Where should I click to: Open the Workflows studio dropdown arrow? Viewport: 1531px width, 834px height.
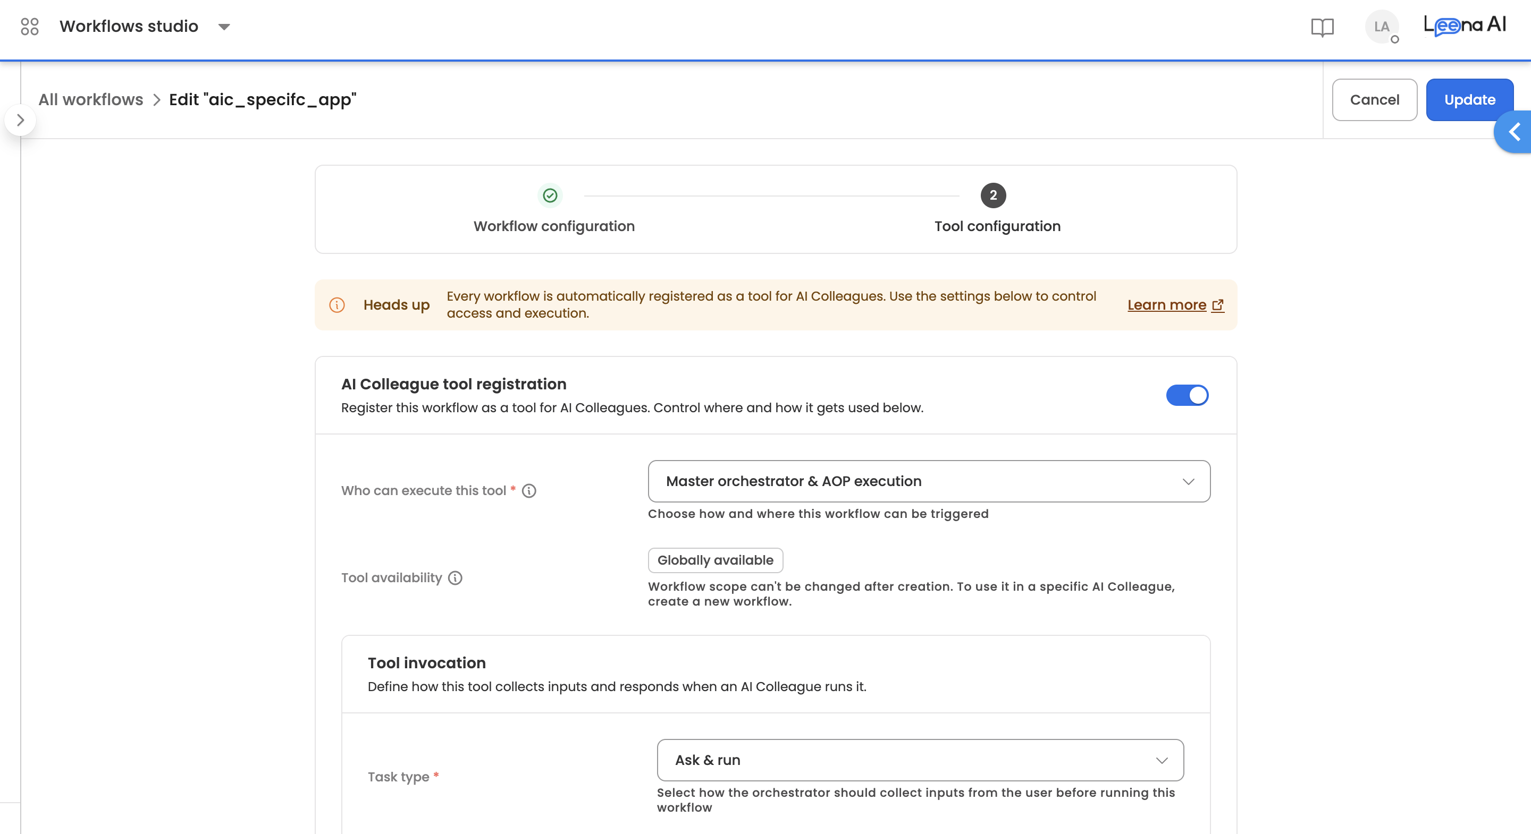(224, 27)
